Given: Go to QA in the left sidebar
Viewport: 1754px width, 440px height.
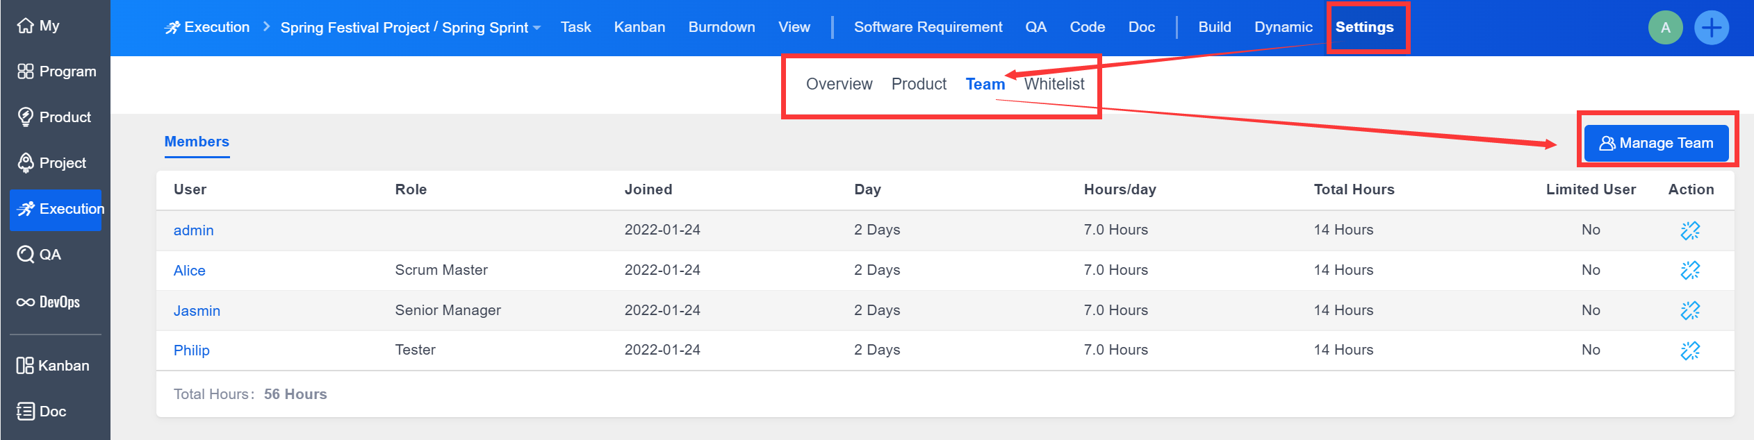Looking at the screenshot, I should [40, 255].
